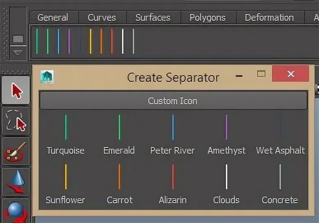Choose the Paint Selection tool

[16, 152]
